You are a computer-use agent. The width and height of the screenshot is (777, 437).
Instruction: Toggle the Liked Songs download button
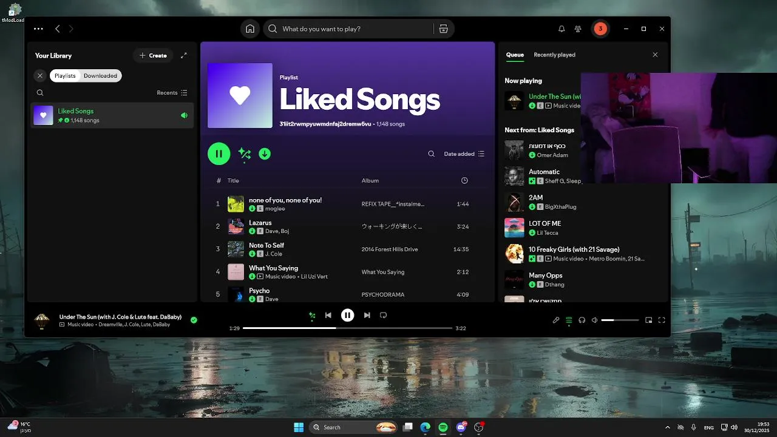(x=265, y=154)
